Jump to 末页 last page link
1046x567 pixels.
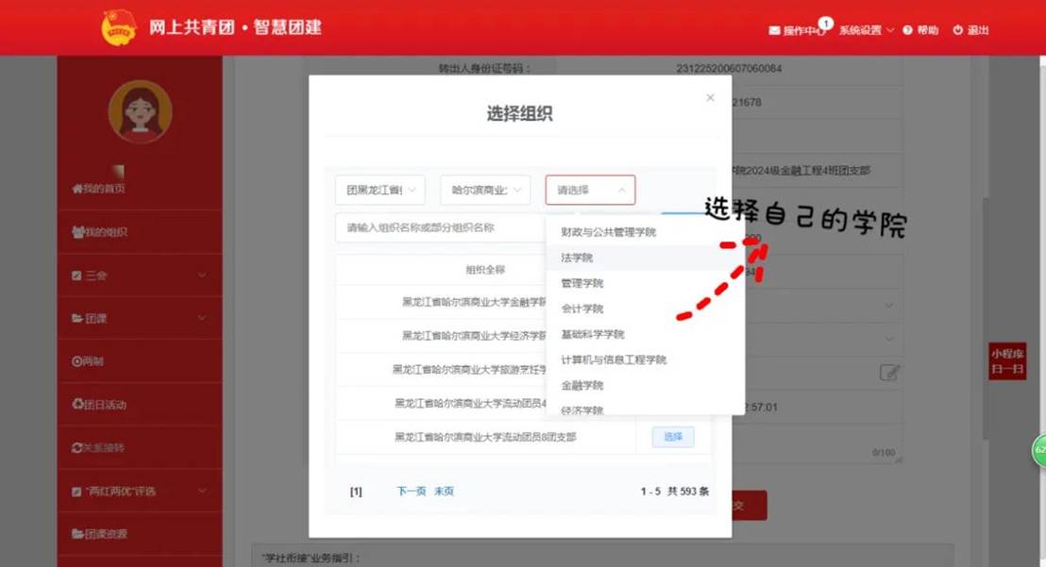(x=444, y=492)
